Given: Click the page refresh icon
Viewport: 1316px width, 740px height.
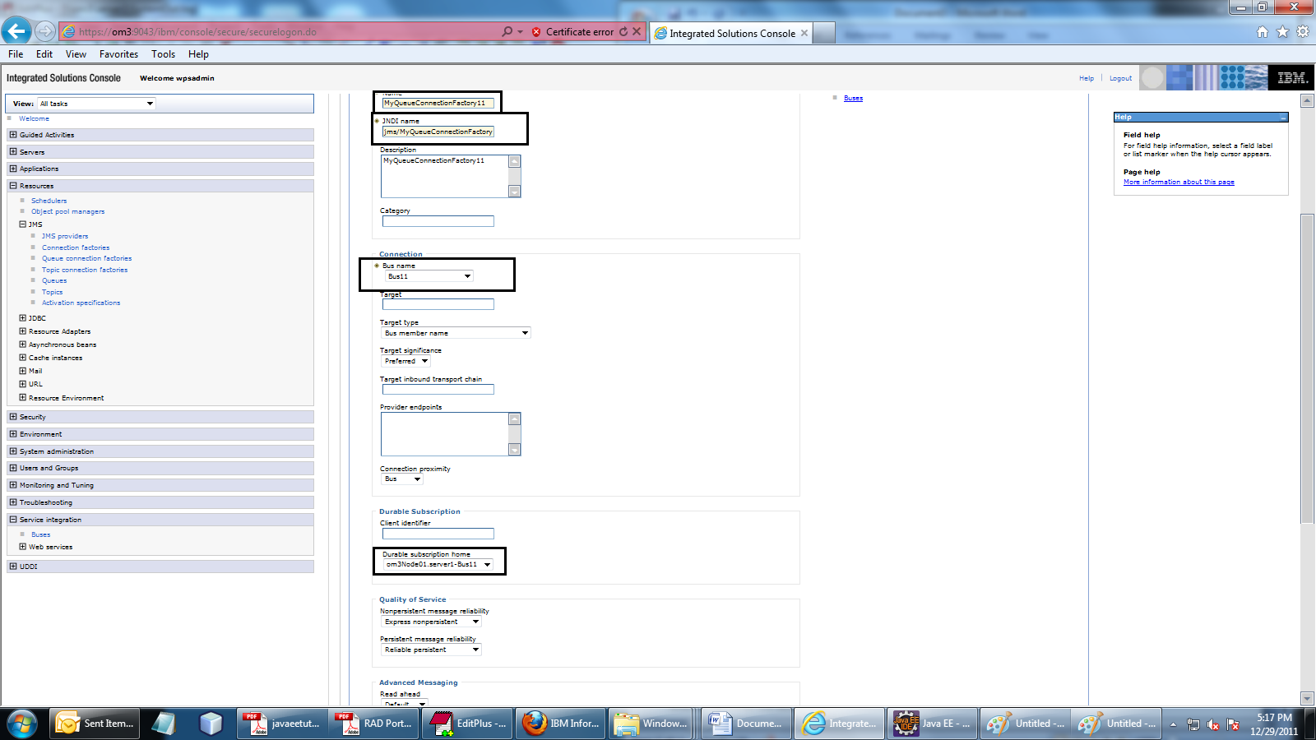Looking at the screenshot, I should tap(623, 31).
